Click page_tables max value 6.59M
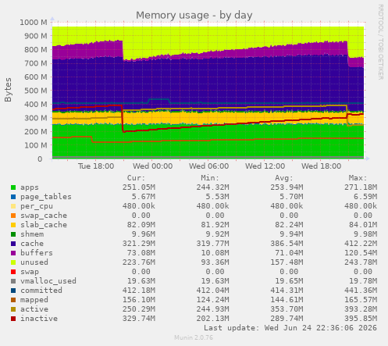388x346 pixels. 365,197
